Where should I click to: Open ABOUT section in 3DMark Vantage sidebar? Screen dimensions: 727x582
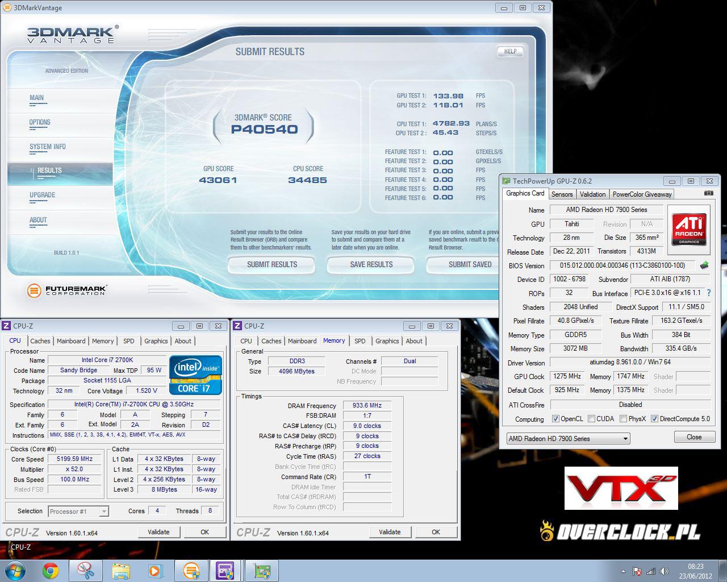(x=38, y=220)
